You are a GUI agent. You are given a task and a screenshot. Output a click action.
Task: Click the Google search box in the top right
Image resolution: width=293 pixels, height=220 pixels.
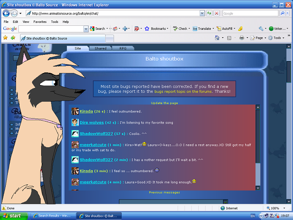(x=251, y=13)
